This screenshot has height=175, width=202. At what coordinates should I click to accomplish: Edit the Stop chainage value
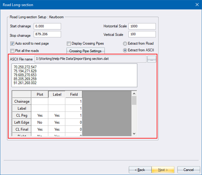click(47, 34)
